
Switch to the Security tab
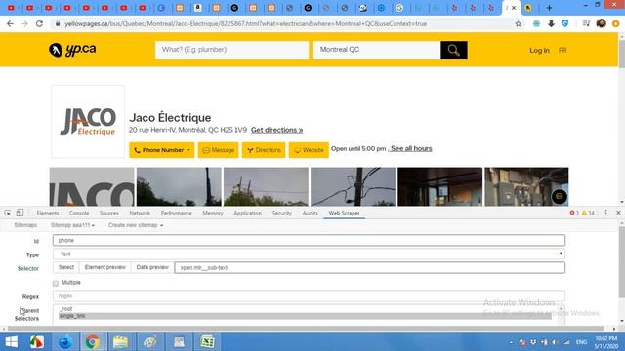(282, 213)
